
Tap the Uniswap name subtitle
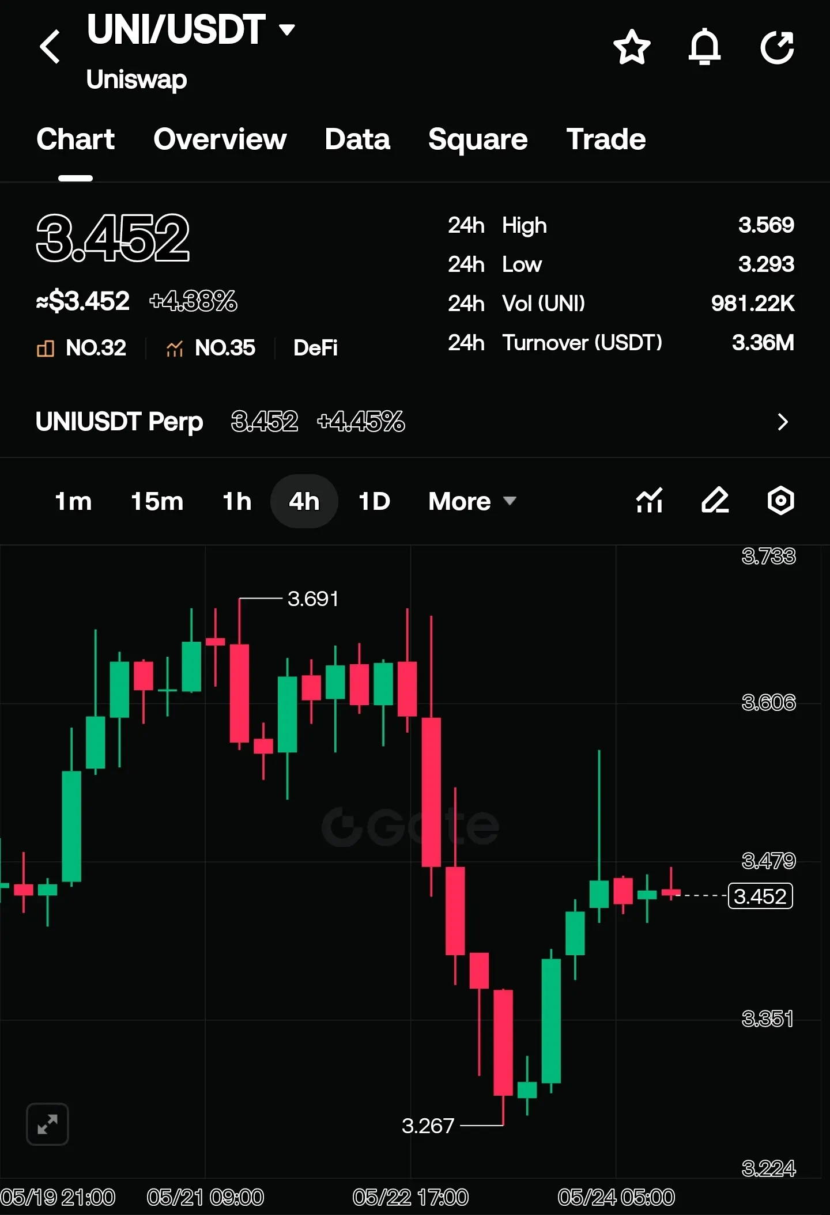click(137, 80)
